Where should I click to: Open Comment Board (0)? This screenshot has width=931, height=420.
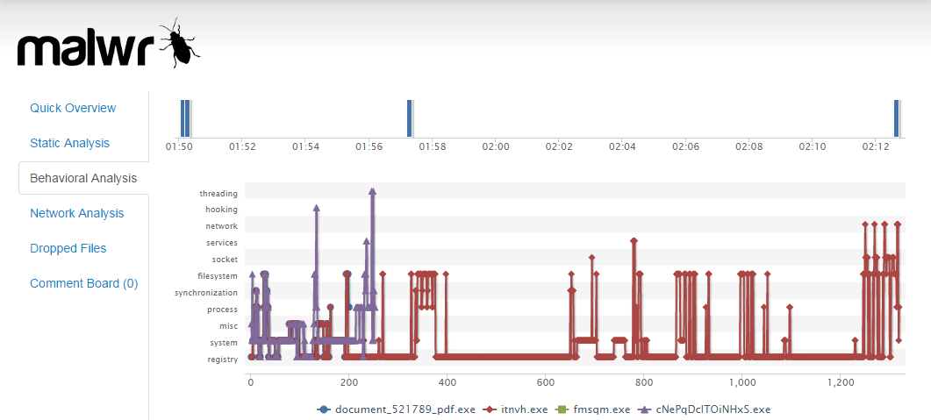click(83, 283)
